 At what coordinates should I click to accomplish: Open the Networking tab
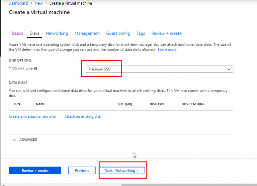click(57, 33)
